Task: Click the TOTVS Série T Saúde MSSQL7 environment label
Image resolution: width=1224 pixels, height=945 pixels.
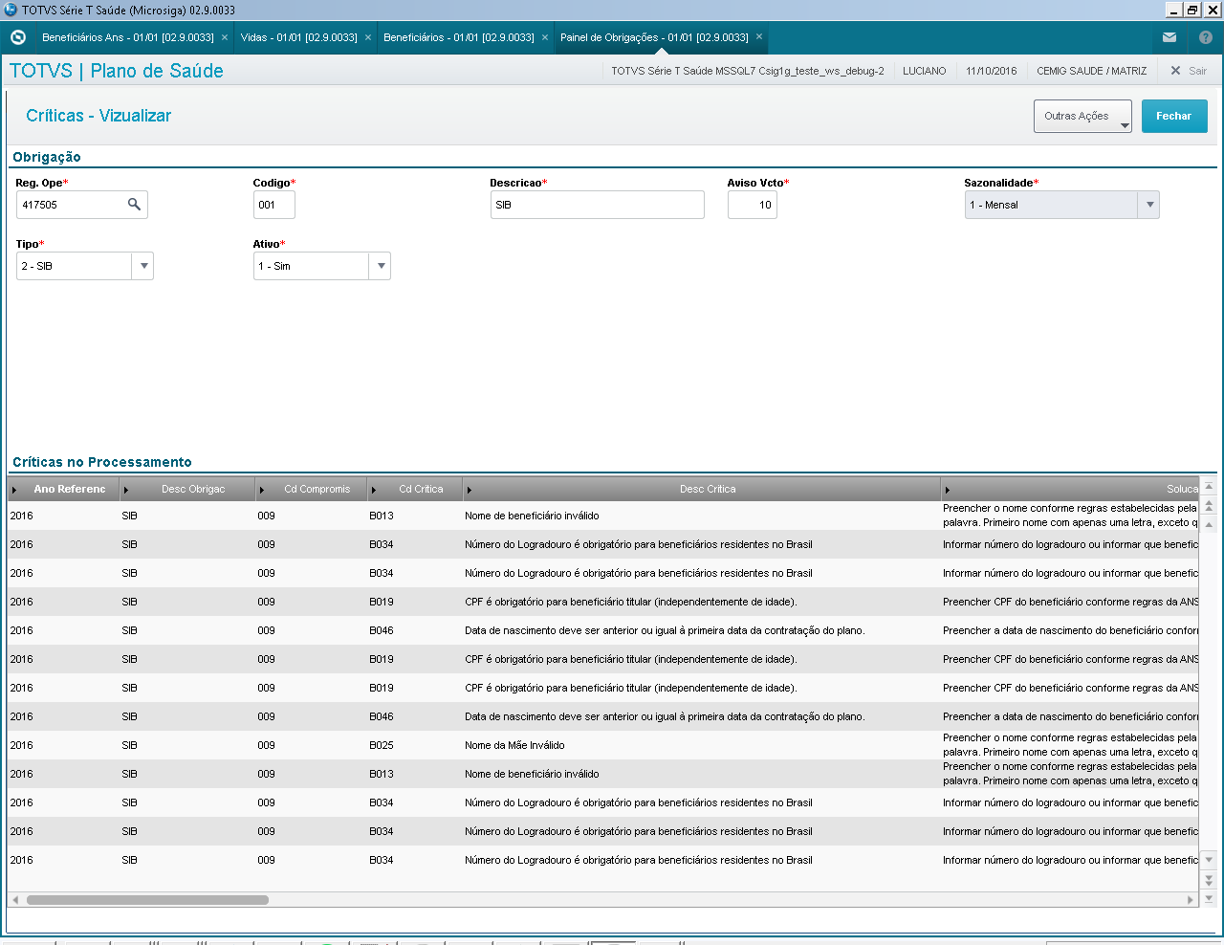Action: coord(748,71)
